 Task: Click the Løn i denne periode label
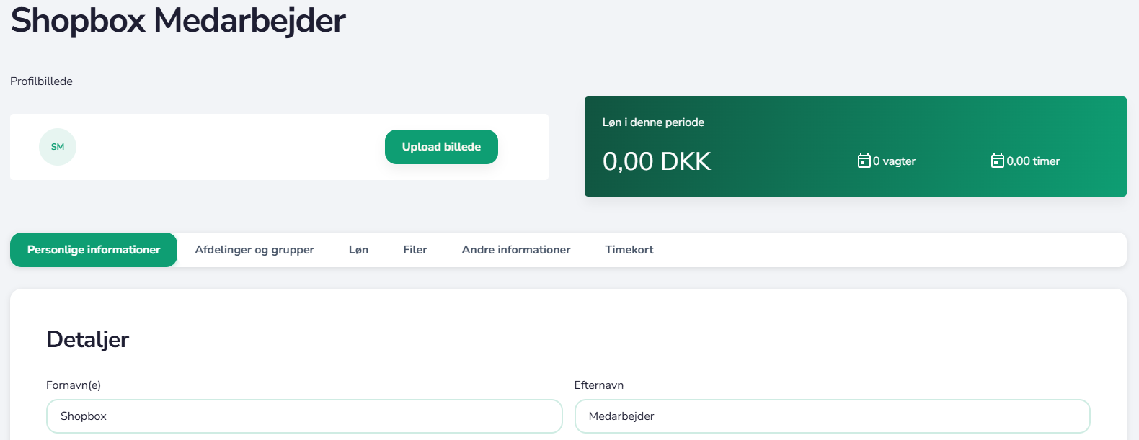[653, 122]
